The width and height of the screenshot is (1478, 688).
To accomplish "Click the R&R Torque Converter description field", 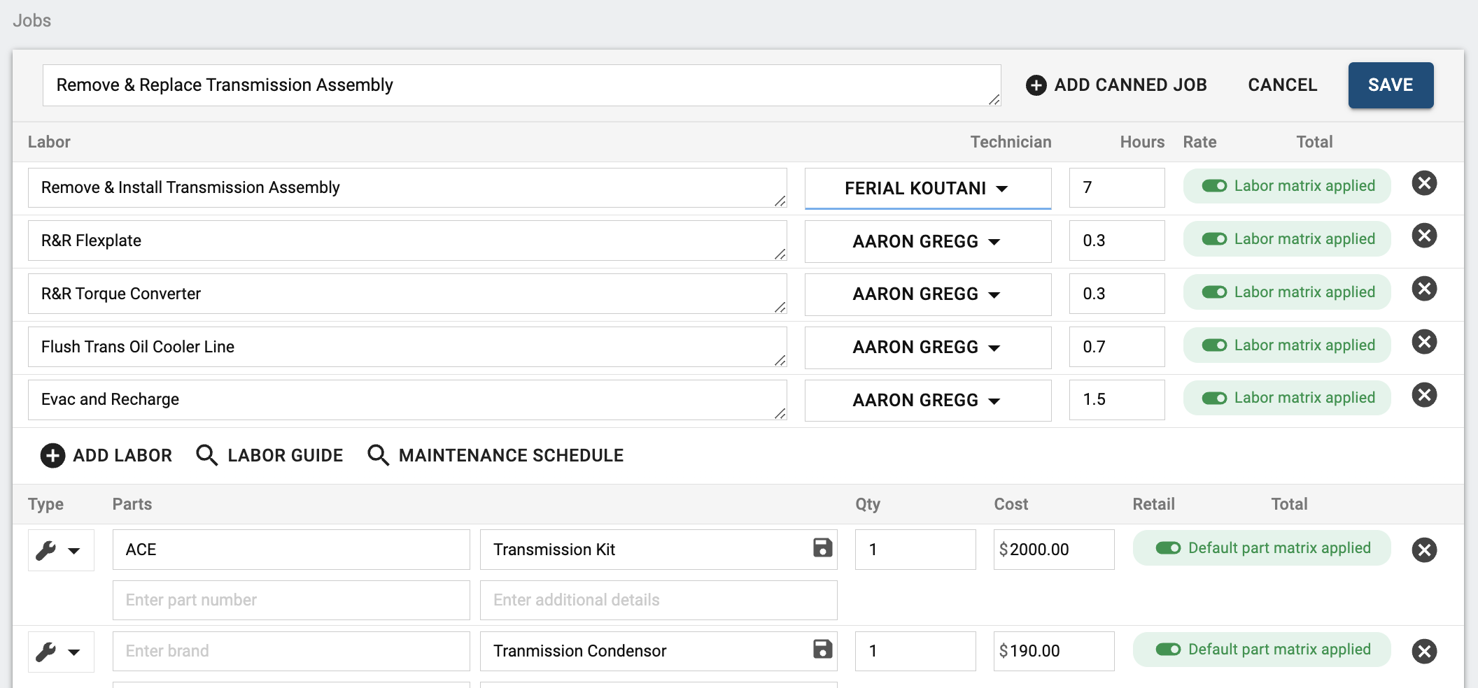I will point(407,294).
